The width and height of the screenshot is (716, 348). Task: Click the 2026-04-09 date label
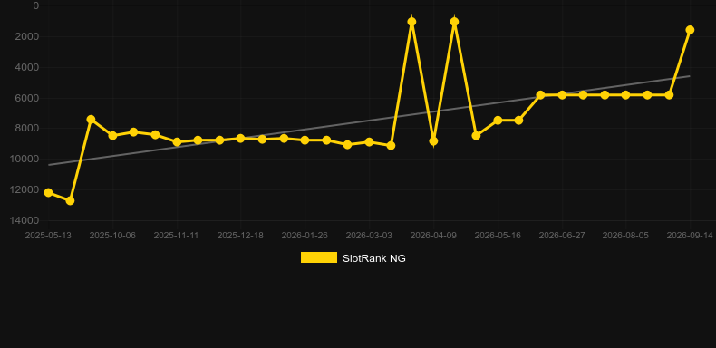tap(433, 236)
